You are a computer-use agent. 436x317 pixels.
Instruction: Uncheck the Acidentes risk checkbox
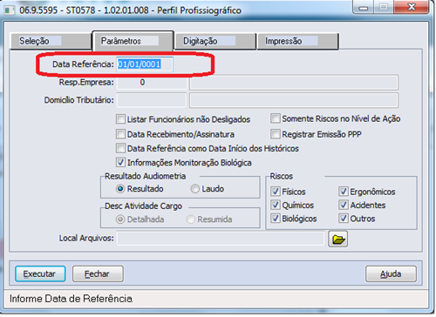(344, 205)
